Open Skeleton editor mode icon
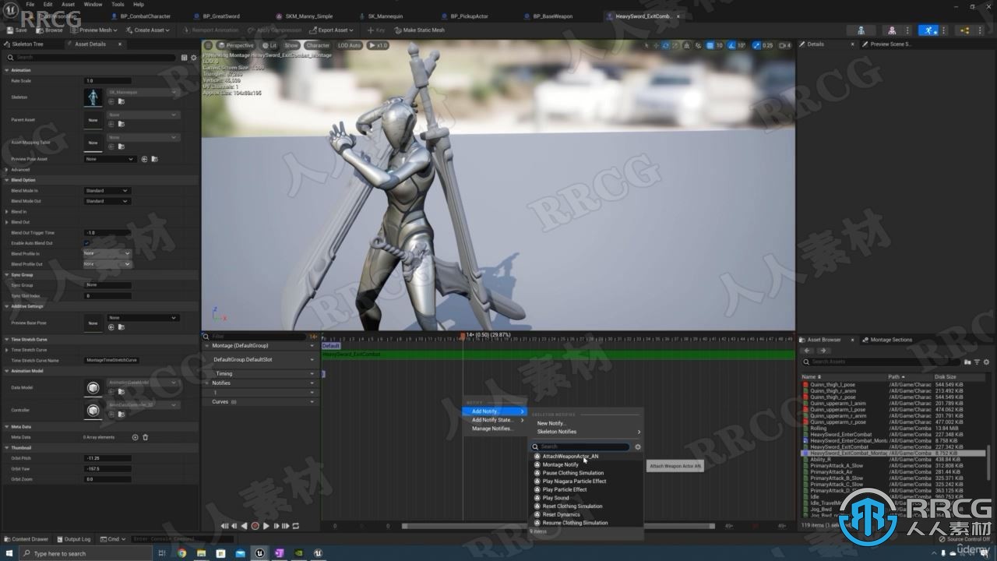The height and width of the screenshot is (561, 997). pyautogui.click(x=861, y=30)
